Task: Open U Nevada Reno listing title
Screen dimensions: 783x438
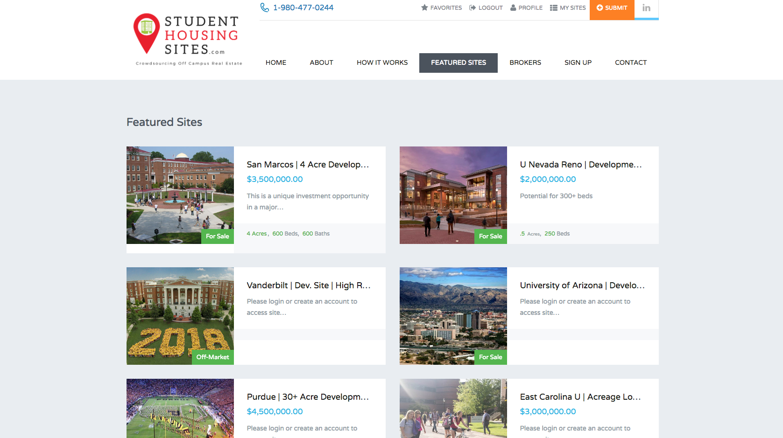Action: (x=581, y=165)
